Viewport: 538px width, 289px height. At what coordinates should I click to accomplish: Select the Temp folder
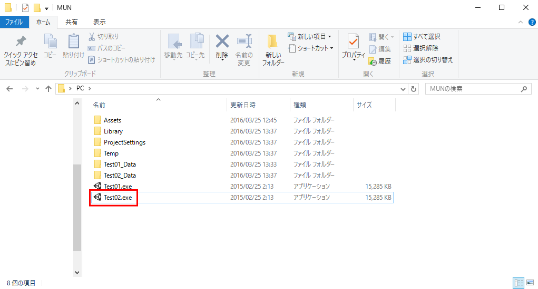point(111,153)
